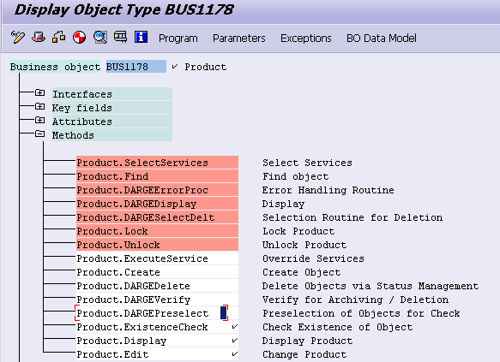The width and height of the screenshot is (500, 362).
Task: Click the Exceptions button
Action: click(306, 39)
